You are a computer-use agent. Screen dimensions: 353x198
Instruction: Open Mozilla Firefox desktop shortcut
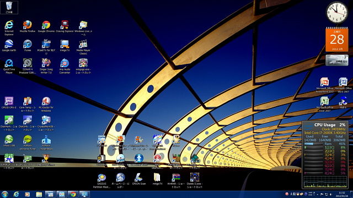coord(28,26)
